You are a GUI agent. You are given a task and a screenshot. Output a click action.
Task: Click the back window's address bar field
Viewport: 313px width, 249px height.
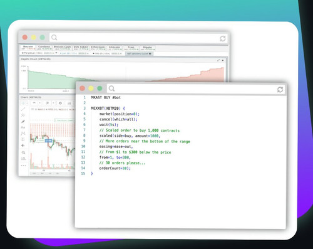138,38
